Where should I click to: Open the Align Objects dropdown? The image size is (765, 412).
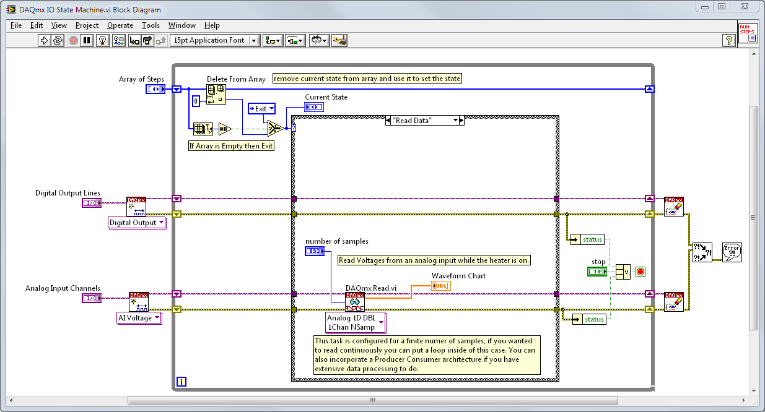273,40
